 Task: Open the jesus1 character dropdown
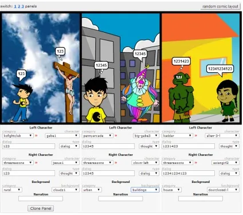[x=65, y=163]
